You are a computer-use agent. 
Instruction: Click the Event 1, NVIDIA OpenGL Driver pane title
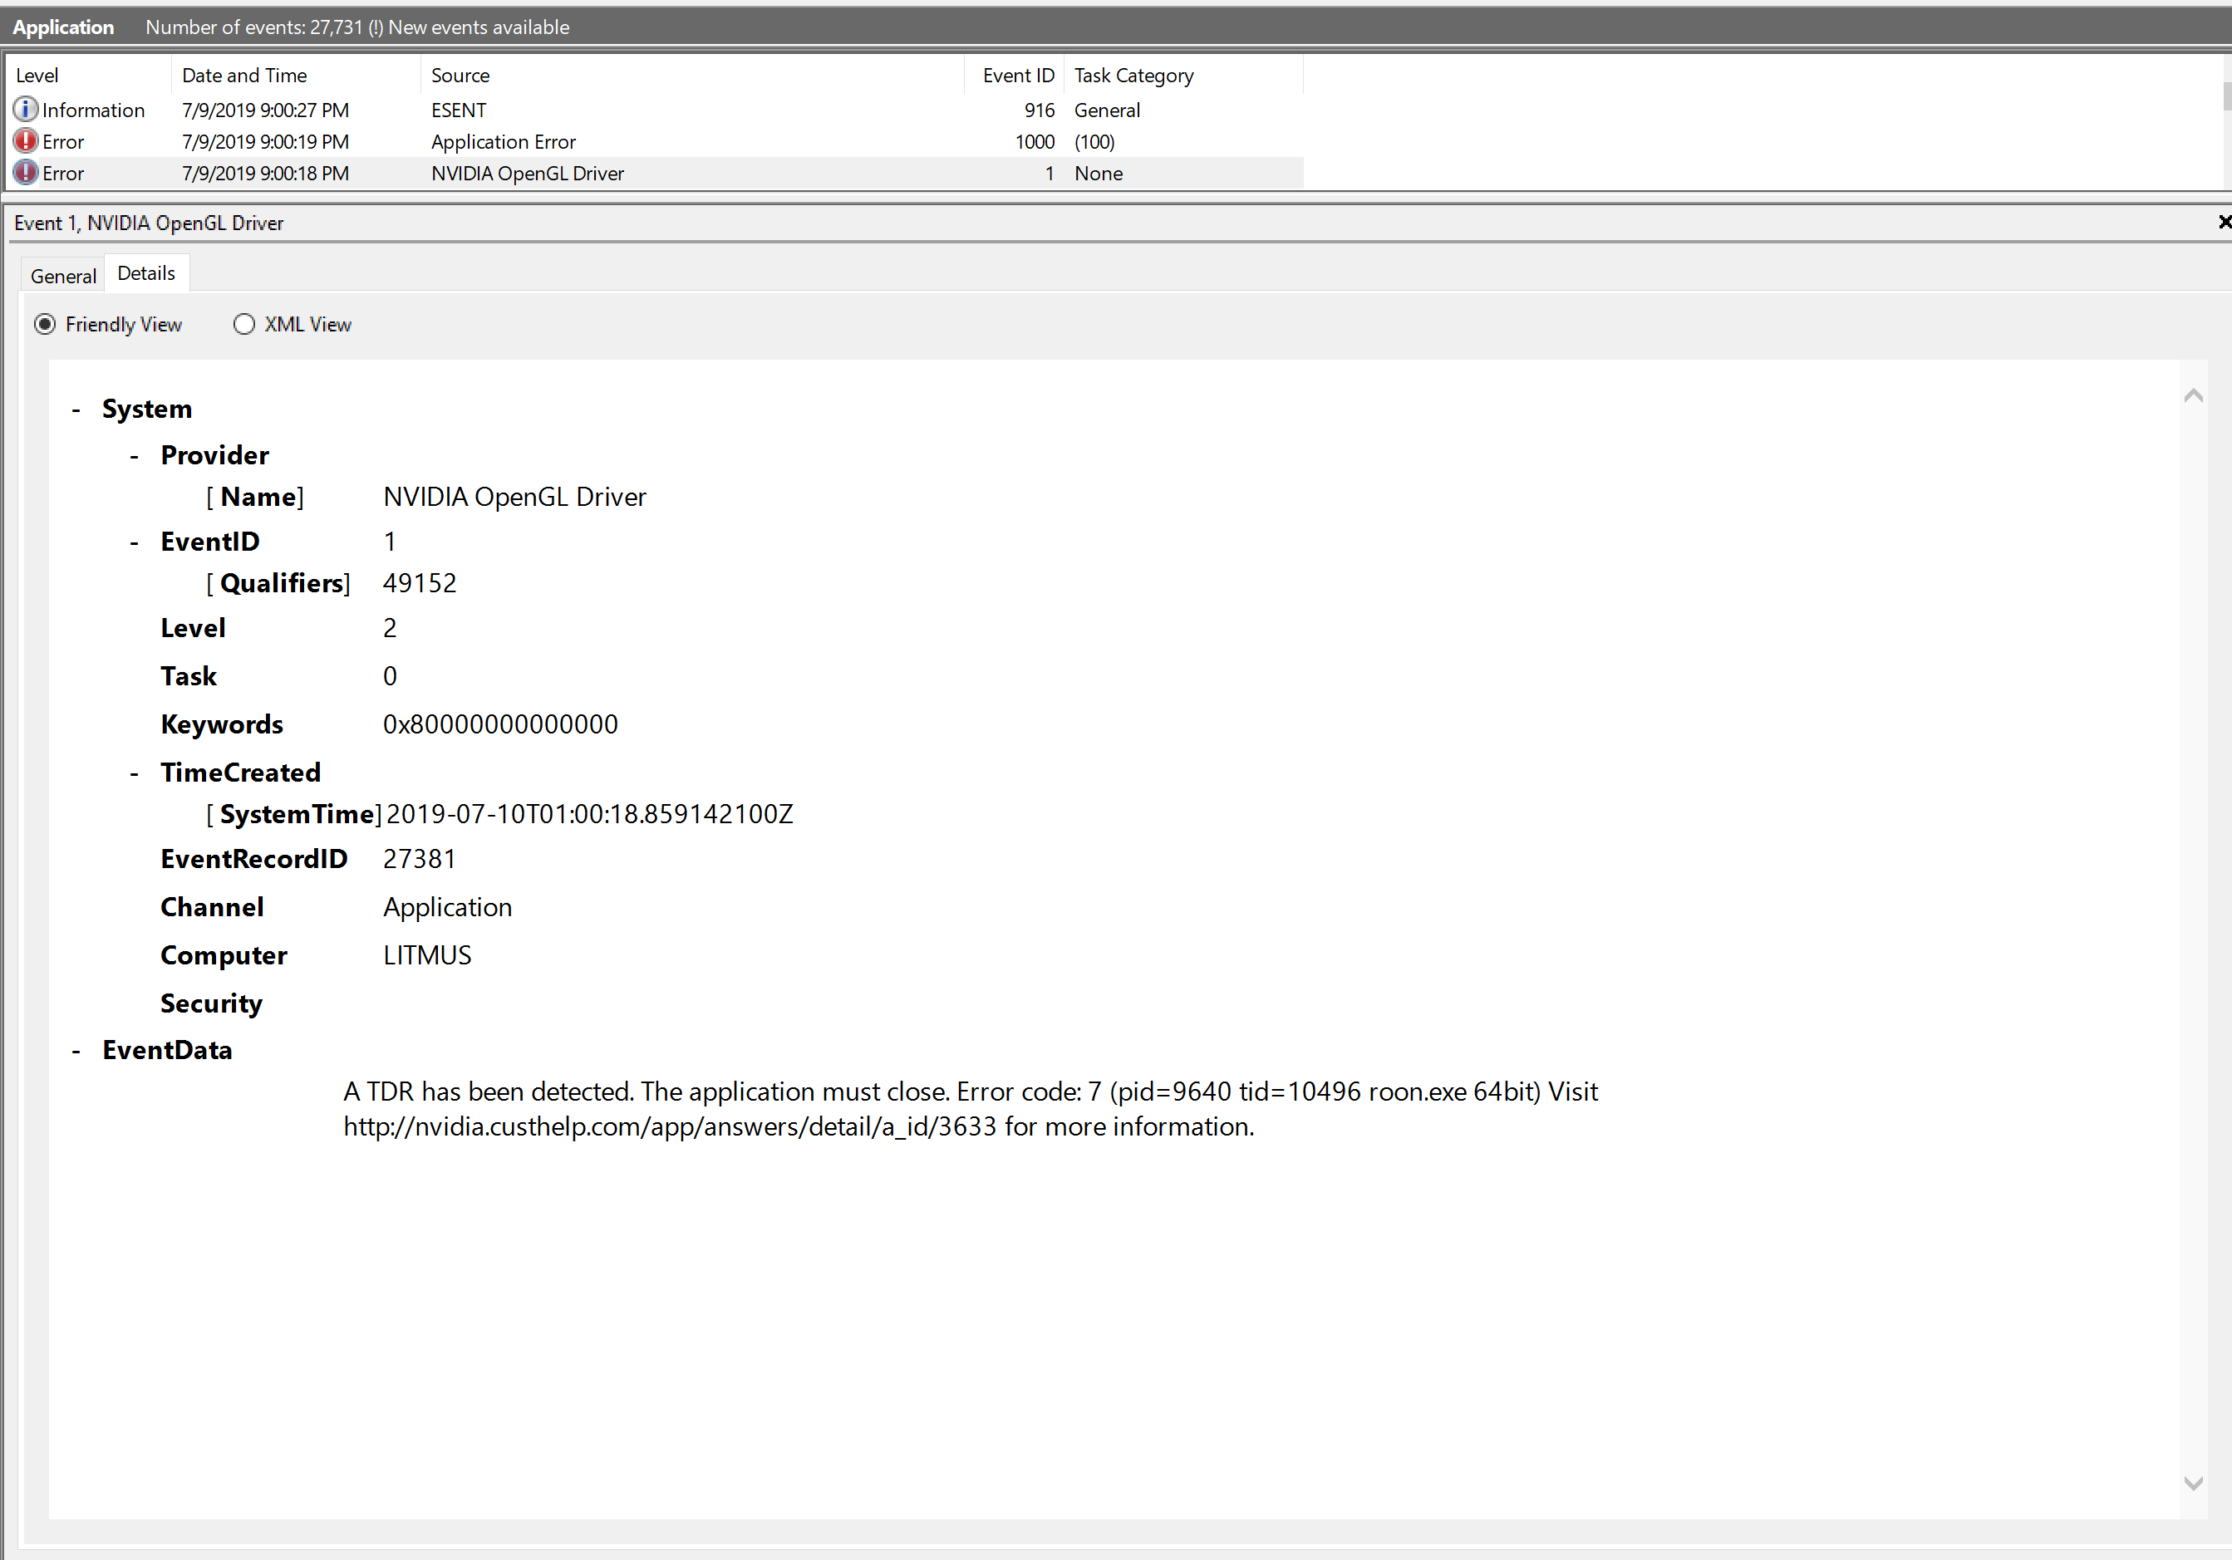point(149,223)
